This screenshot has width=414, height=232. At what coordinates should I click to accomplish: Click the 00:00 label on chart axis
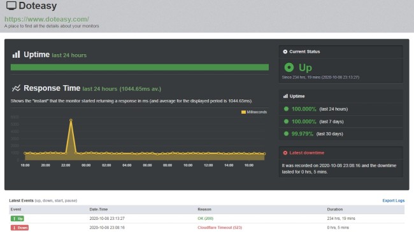click(x=86, y=165)
